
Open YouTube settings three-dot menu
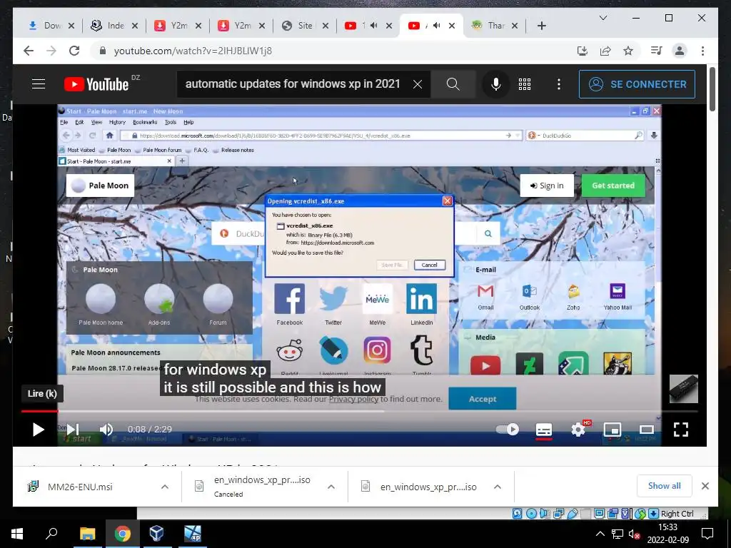coord(558,84)
